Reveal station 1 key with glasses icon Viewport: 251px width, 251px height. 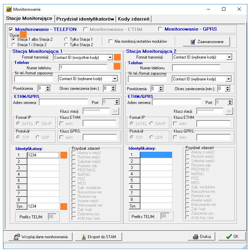coord(115,111)
